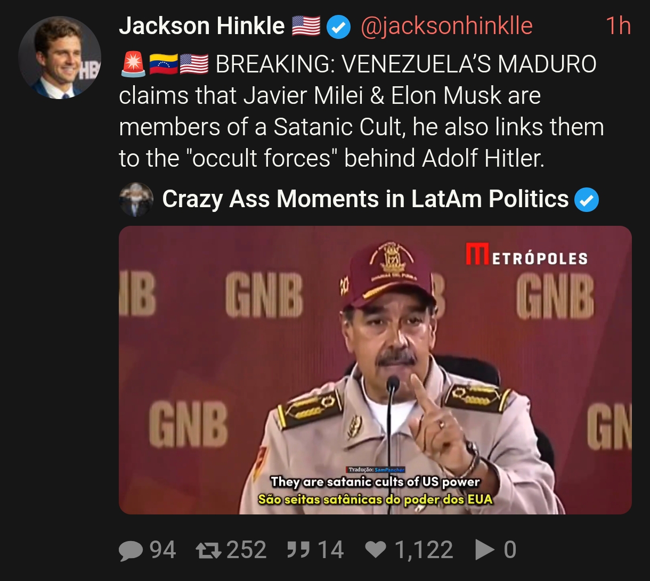This screenshot has width=650, height=581.
Task: Click the 1,122 likes count
Action: 424,550
